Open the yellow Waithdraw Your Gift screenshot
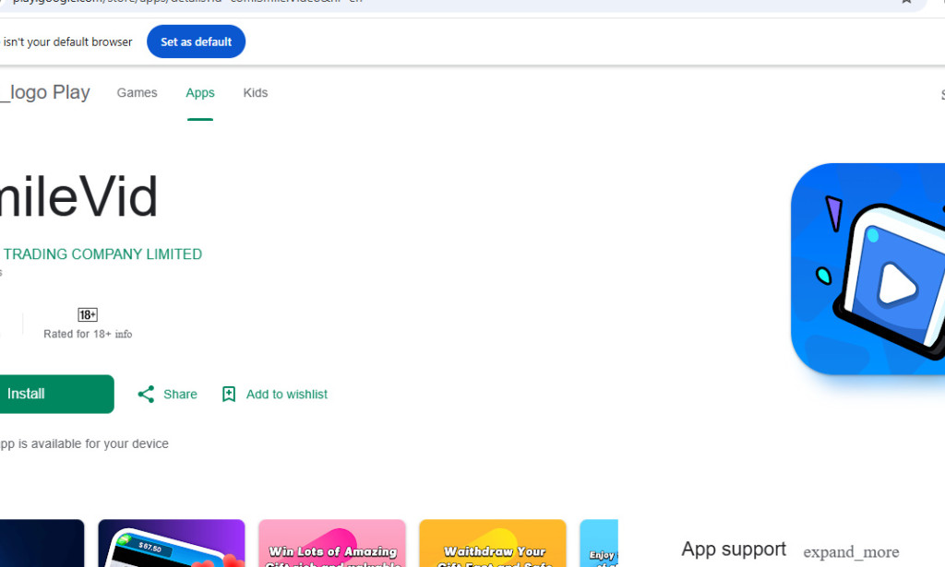This screenshot has height=567, width=945. pos(492,544)
